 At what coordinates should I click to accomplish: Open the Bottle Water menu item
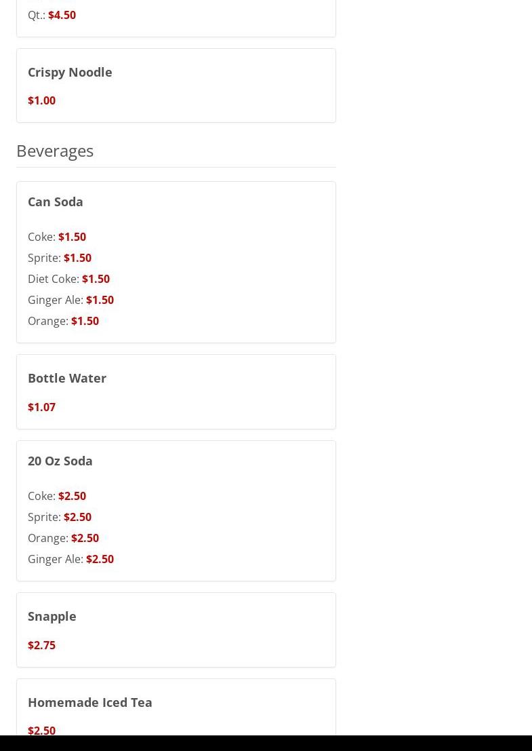coord(67,378)
